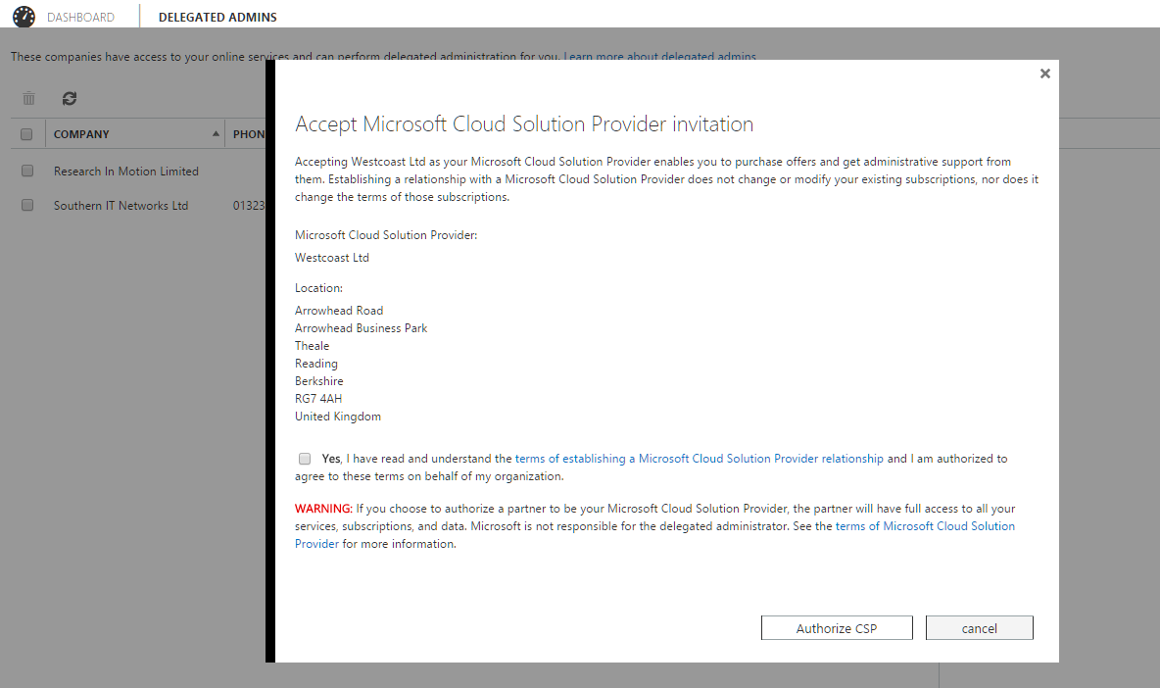This screenshot has height=688, width=1160.
Task: Click the Authorize CSP button
Action: point(837,628)
